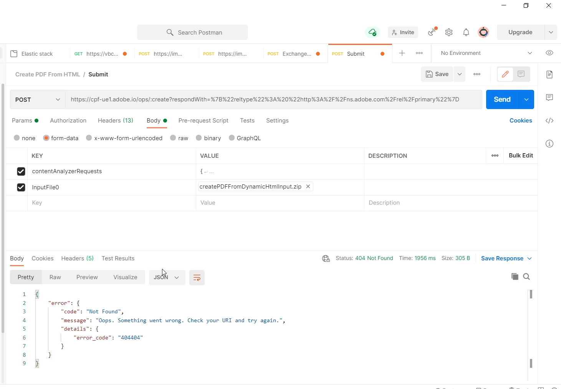Switch to the Elastic stack tab
Viewport: 561px width, 389px height.
point(37,54)
